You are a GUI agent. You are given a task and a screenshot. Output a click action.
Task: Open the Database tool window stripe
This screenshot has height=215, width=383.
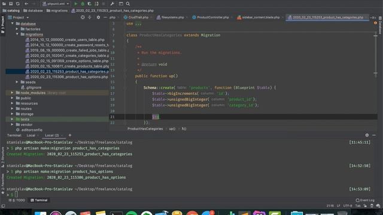(x=381, y=26)
